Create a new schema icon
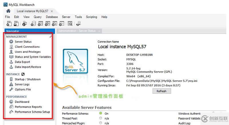Screen dimensions: 229x125 [33, 24]
